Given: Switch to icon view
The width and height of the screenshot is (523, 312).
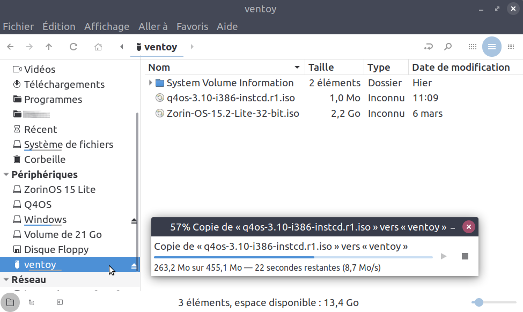Looking at the screenshot, I should [472, 47].
